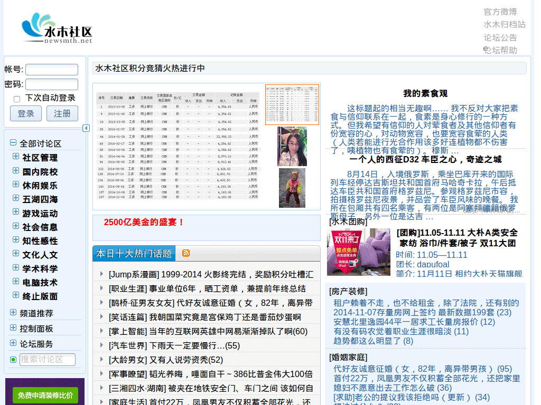Open the Jump系漫画 火影终完结 topic
This screenshot has height=405, width=541.
coord(211,274)
